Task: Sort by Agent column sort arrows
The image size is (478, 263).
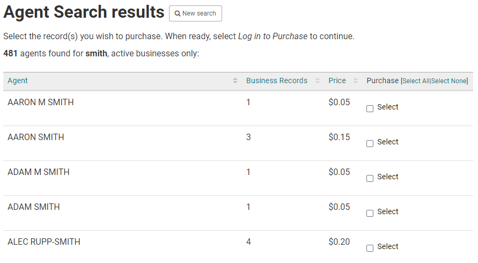Action: point(235,81)
